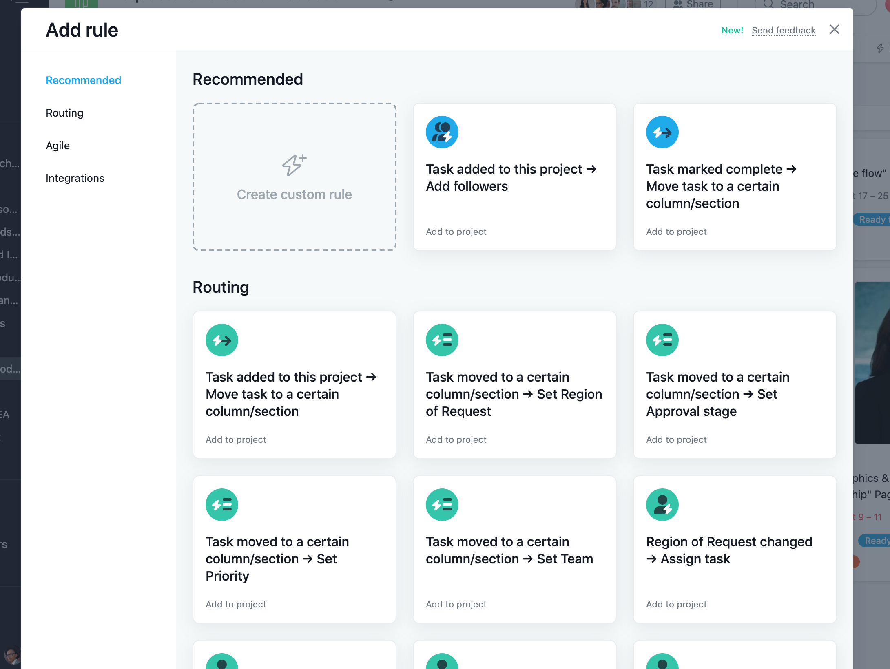The height and width of the screenshot is (669, 890).
Task: Click the Add followers rule people icon
Action: (442, 132)
